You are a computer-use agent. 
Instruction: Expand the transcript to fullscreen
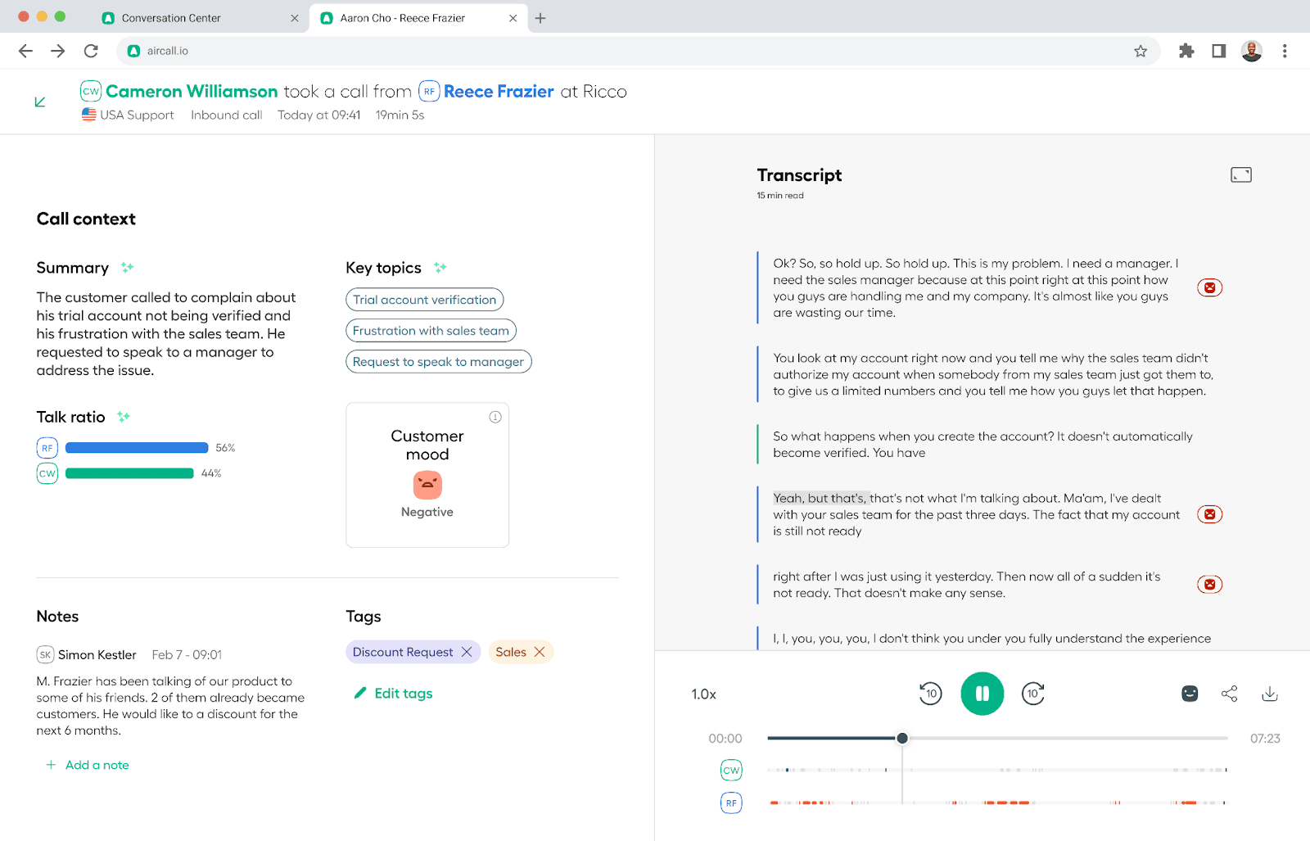point(1240,174)
